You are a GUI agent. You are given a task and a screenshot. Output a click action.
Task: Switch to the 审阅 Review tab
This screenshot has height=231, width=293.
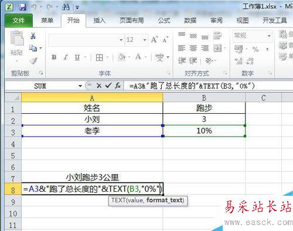point(216,21)
